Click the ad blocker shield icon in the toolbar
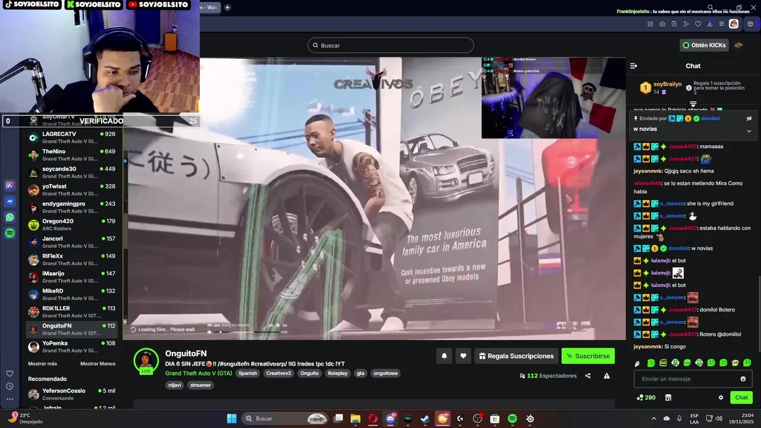The height and width of the screenshot is (428, 761). (674, 24)
